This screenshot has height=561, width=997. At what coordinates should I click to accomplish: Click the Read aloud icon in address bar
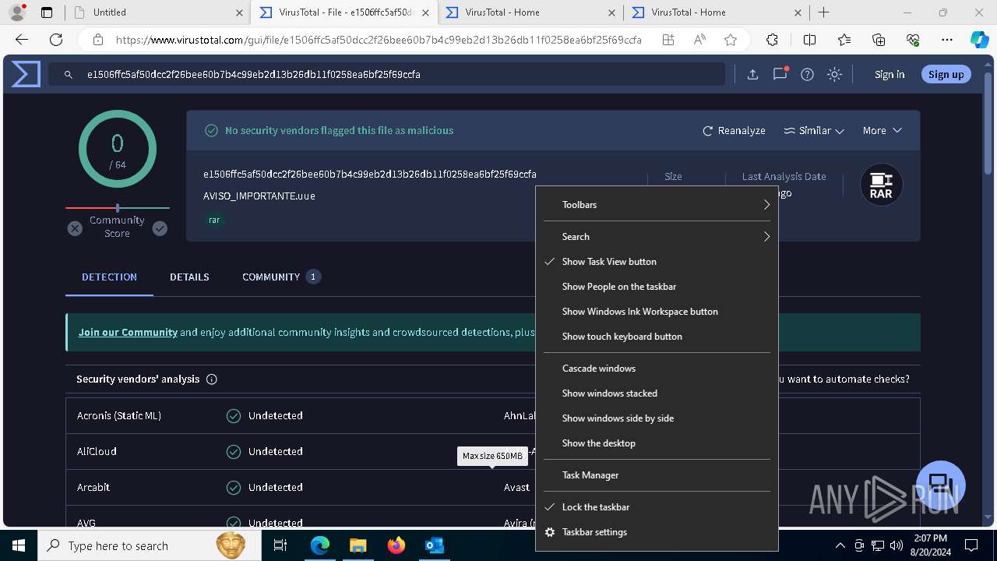click(699, 40)
